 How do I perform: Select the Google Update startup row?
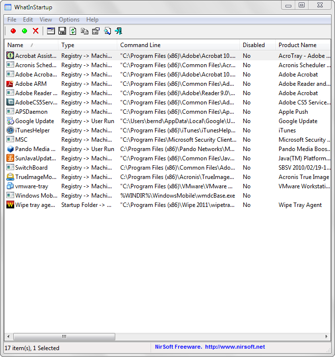pyautogui.click(x=35, y=121)
